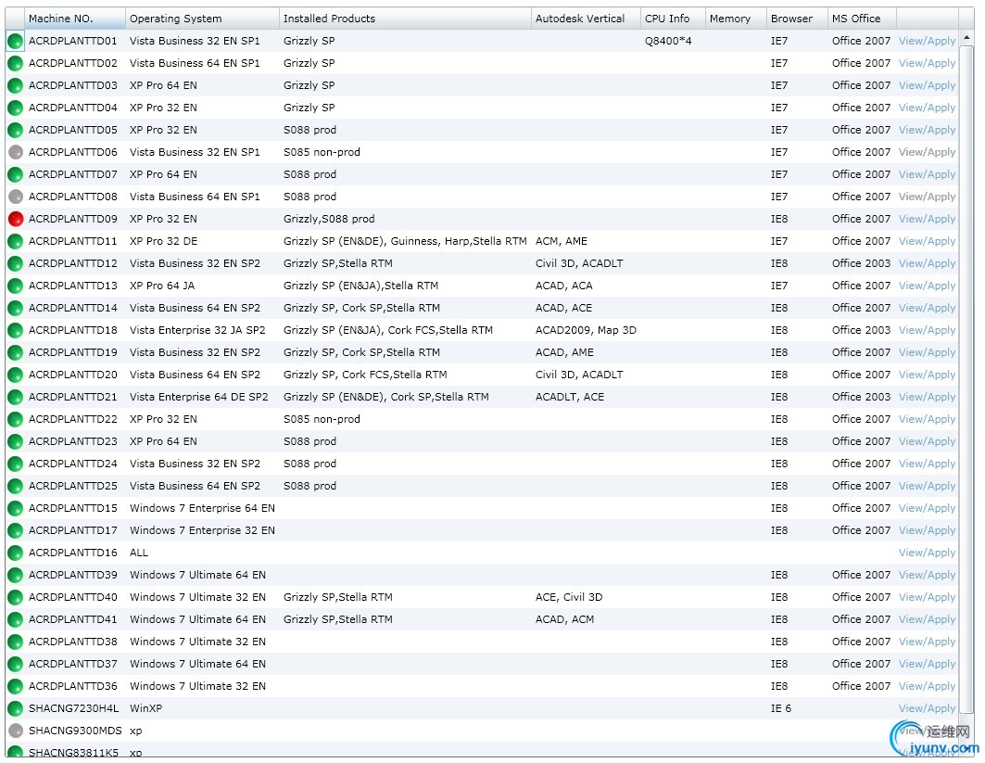
Task: Click "ACE, Civil 3D" vertical cell
Action: tap(569, 597)
